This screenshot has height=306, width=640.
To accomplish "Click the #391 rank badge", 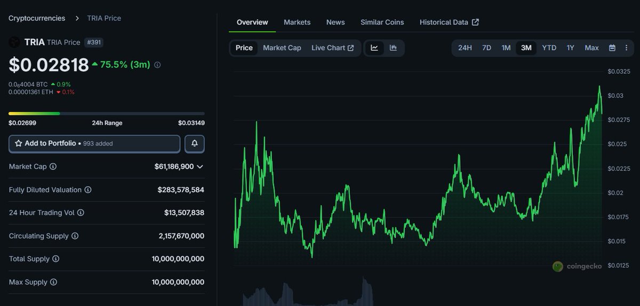I will [94, 42].
